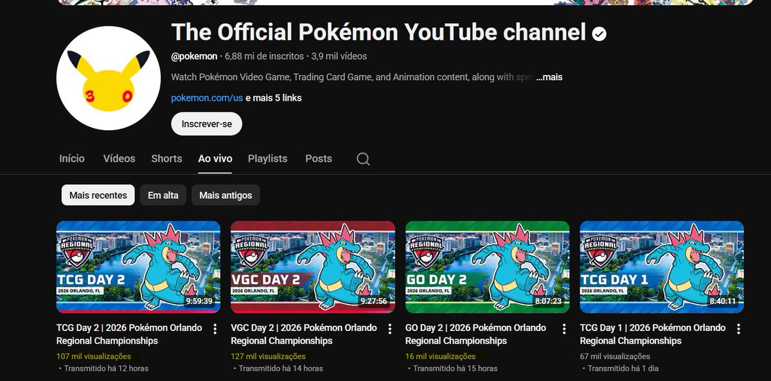Open options menu for TCG Day 1 video
The image size is (771, 381).
(738, 329)
